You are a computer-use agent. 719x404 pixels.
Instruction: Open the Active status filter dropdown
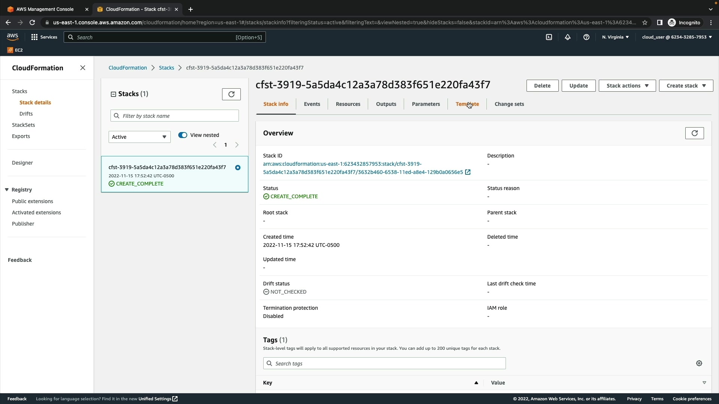pos(139,137)
